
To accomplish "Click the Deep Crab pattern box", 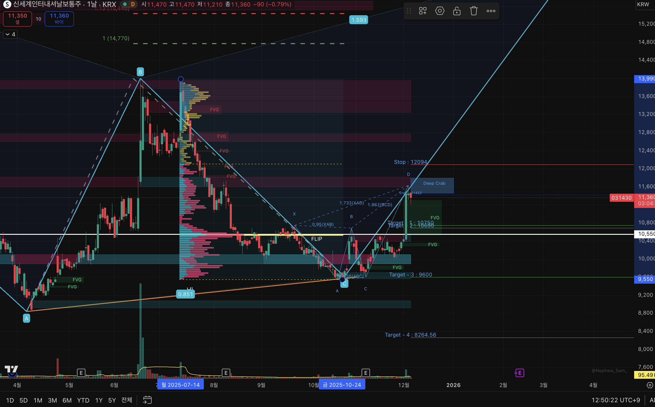I will click(x=434, y=184).
